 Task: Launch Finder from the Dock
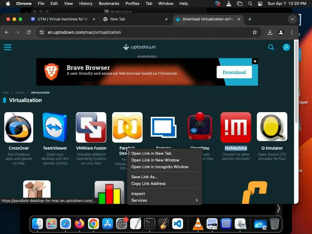pyautogui.click(x=37, y=224)
